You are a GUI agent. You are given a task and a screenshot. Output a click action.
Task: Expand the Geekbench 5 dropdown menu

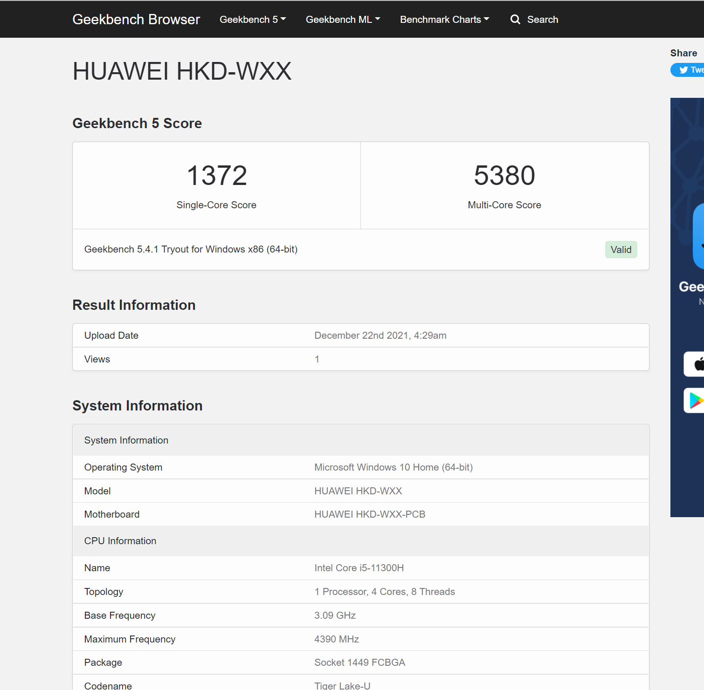[252, 20]
